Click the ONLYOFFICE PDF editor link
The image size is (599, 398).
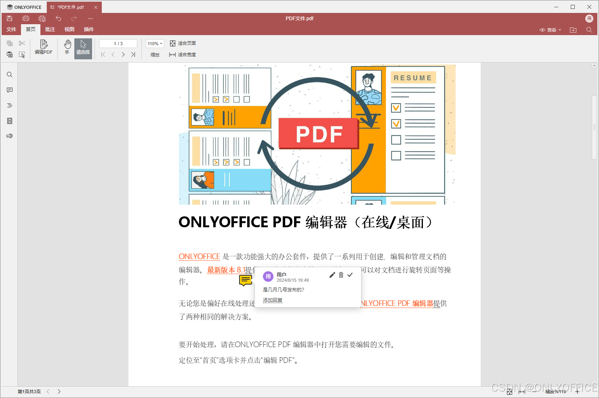(397, 304)
